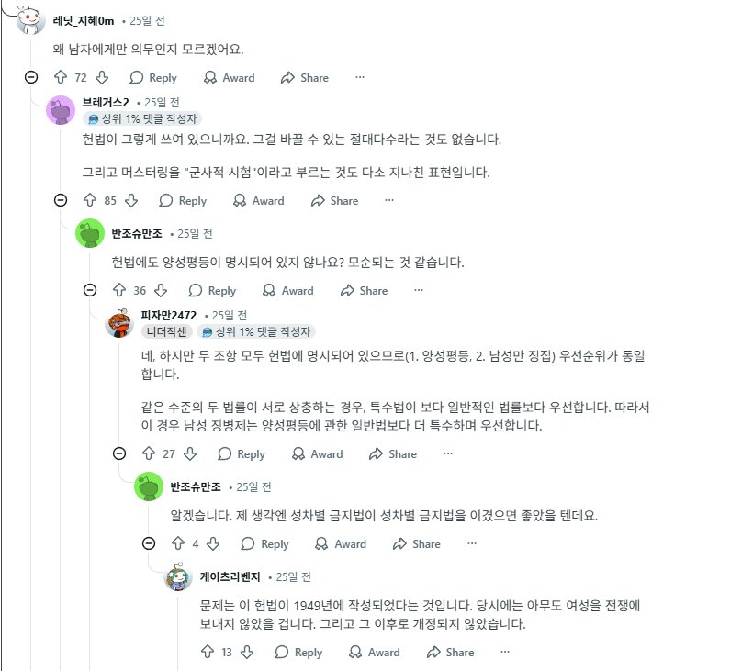
Task: Click 케이츠리벤지's avatar image
Action: pos(178,578)
